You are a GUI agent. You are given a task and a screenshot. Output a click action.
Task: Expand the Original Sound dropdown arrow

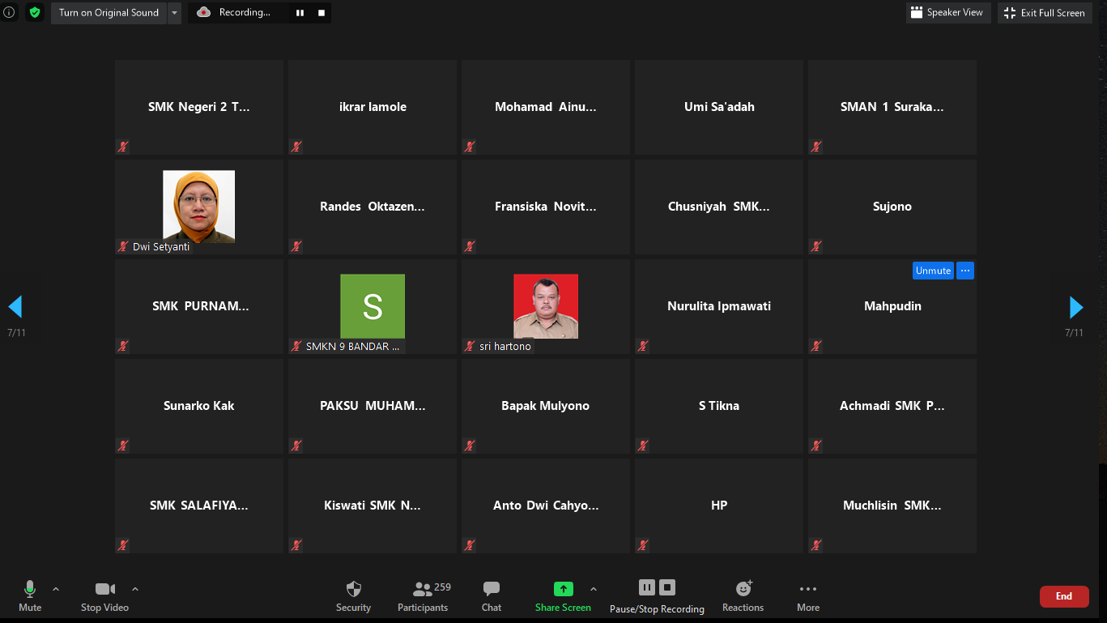click(174, 13)
